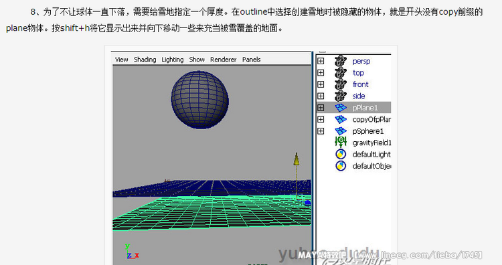Click the yellow Y-axis move arrow
502x265 pixels.
tap(297, 159)
